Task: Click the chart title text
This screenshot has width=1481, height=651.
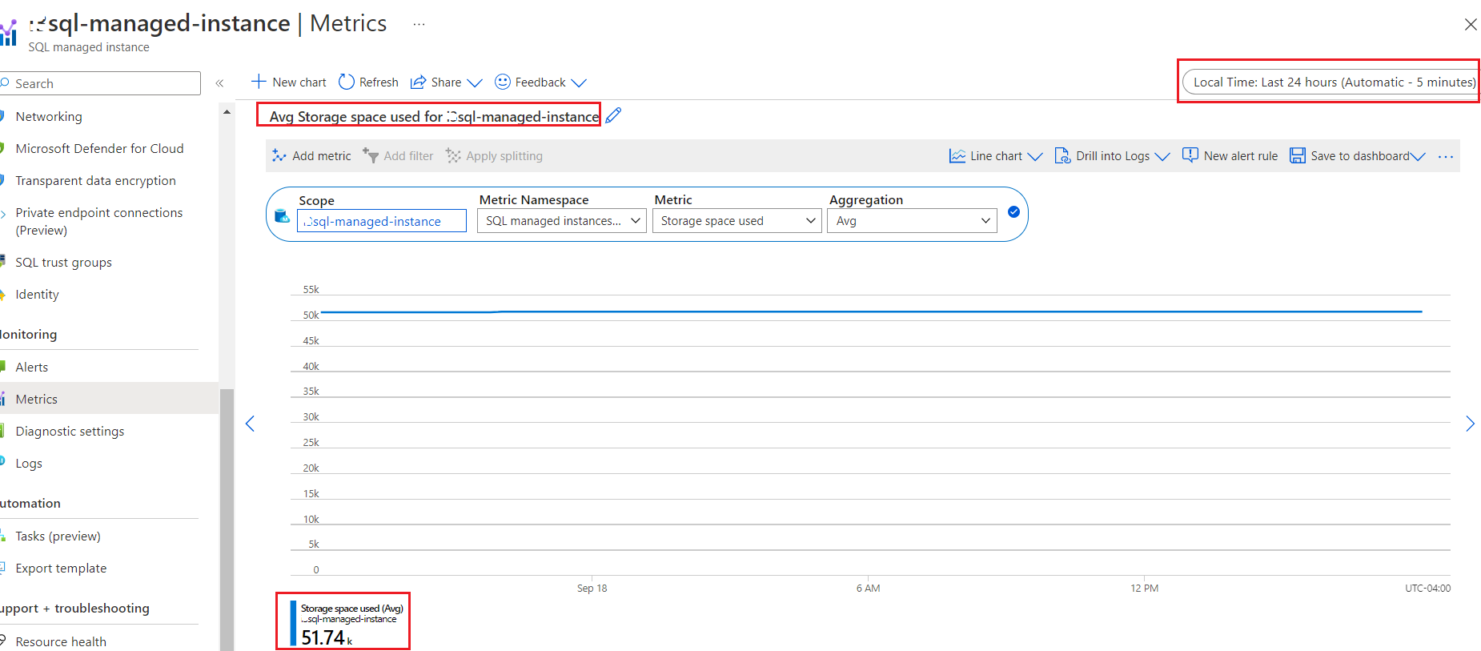Action: (434, 117)
